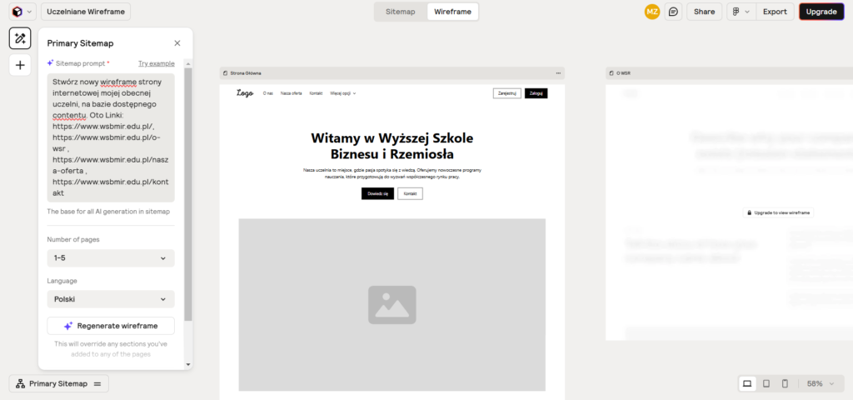Click the Kontakt button below the heading
The width and height of the screenshot is (853, 400).
coord(410,193)
